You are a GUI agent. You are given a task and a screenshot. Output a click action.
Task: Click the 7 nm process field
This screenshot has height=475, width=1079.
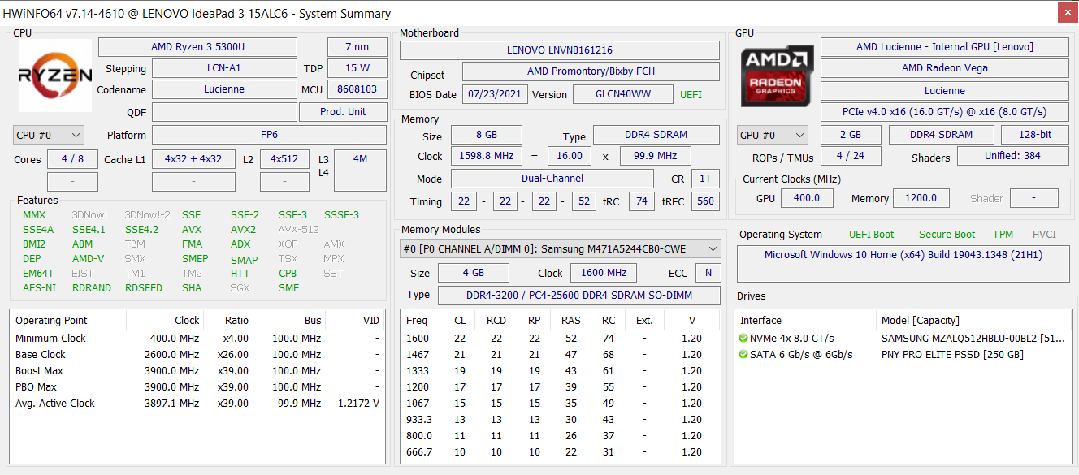(x=357, y=47)
